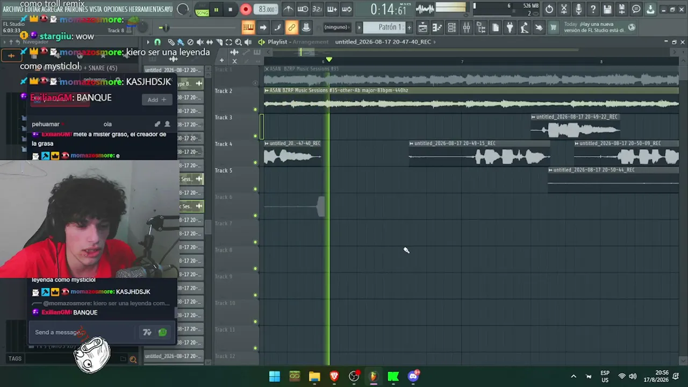Open the (ninguno) snap selector dropdown
Screen dimensions: 688x387
tap(337, 27)
